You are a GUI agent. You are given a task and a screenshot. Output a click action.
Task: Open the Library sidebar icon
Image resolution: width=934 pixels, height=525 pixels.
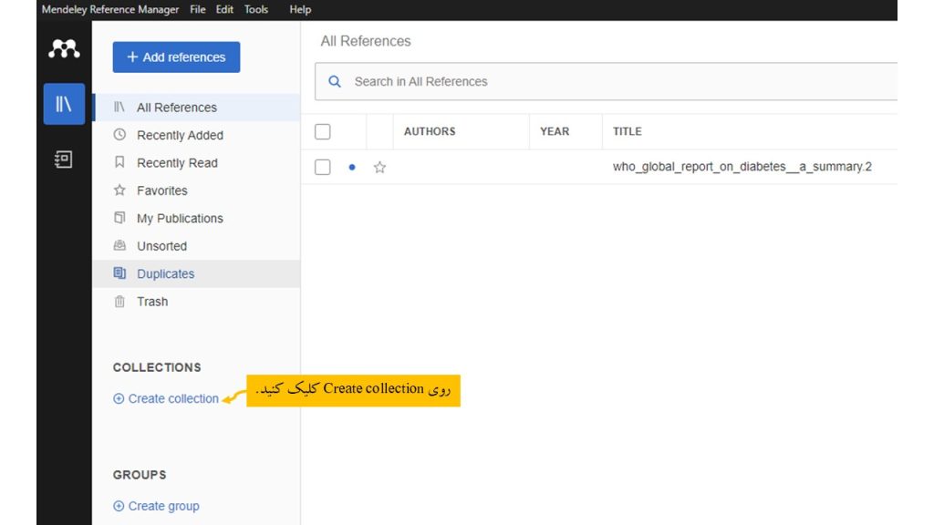pyautogui.click(x=64, y=104)
